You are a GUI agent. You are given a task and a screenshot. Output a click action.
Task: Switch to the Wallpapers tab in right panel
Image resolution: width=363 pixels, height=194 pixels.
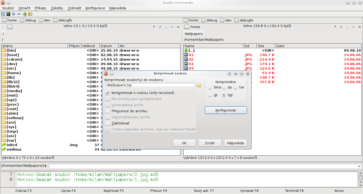click(x=193, y=34)
